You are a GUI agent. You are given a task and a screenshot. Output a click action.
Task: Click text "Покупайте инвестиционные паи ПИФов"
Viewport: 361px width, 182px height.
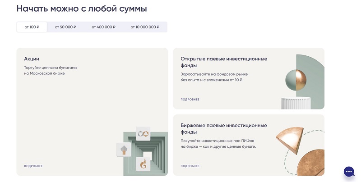[x=218, y=141]
